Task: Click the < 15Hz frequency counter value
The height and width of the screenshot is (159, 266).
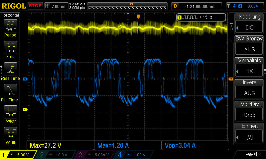Action: 206,17
